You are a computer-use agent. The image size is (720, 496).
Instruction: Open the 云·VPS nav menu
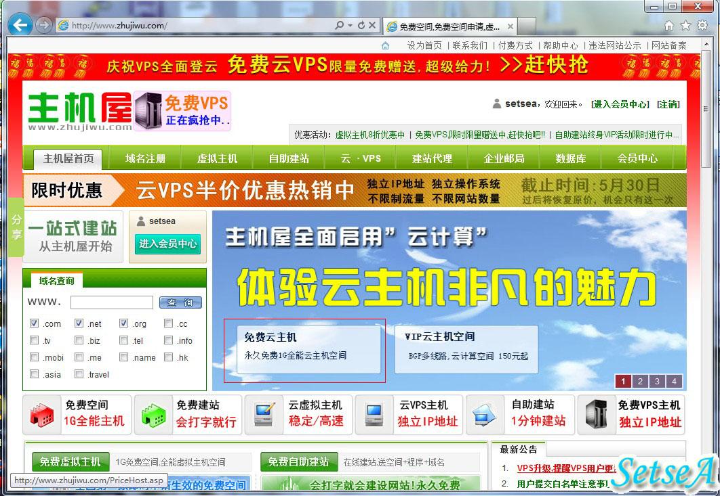click(x=361, y=158)
